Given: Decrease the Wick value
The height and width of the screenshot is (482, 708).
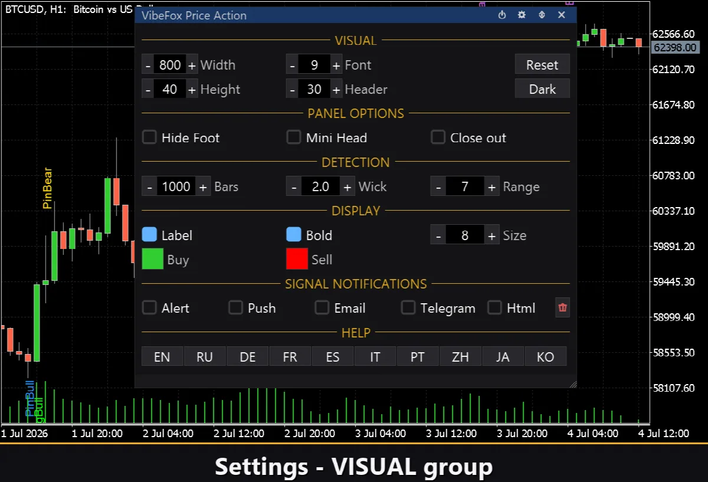Looking at the screenshot, I should tap(294, 187).
